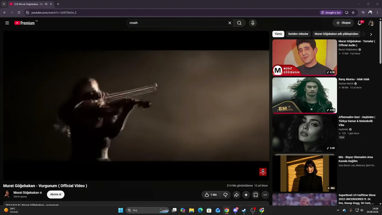Open the weather widget showing 29°C
This screenshot has height=215, width=382.
pos(11,210)
